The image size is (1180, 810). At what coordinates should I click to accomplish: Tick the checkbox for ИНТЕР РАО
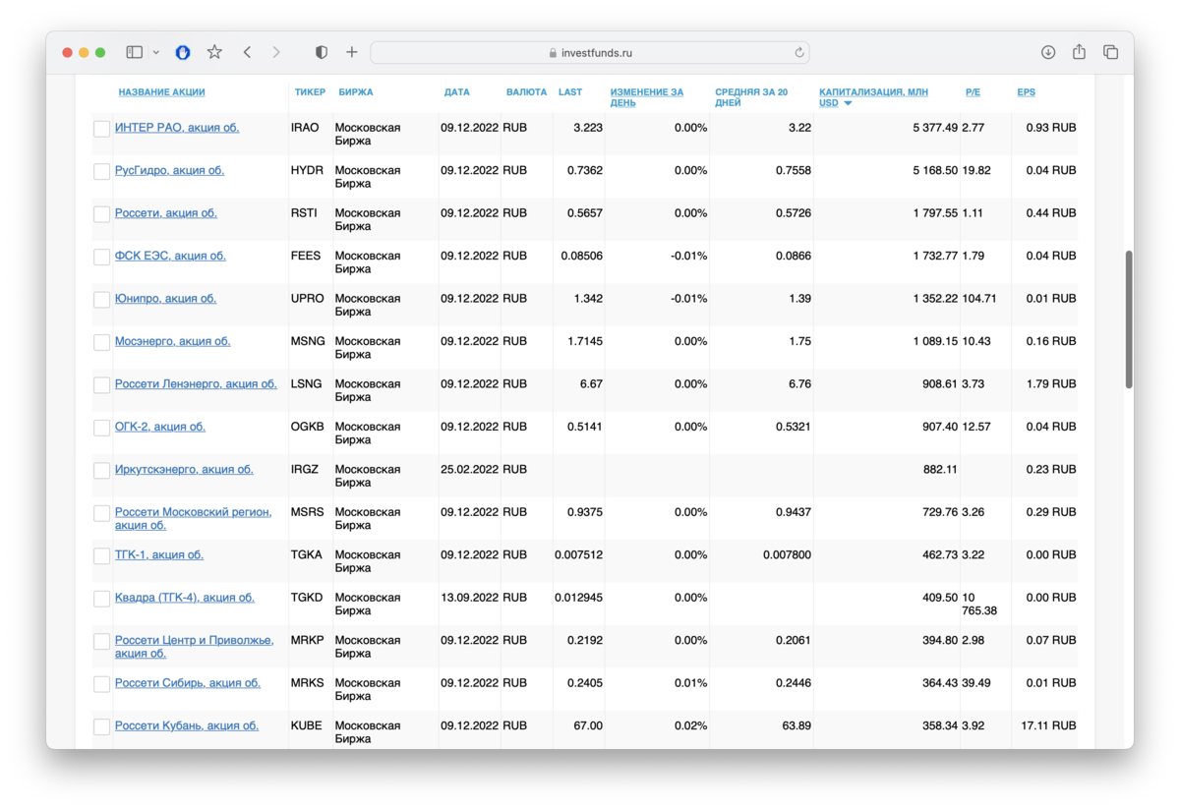tap(101, 129)
